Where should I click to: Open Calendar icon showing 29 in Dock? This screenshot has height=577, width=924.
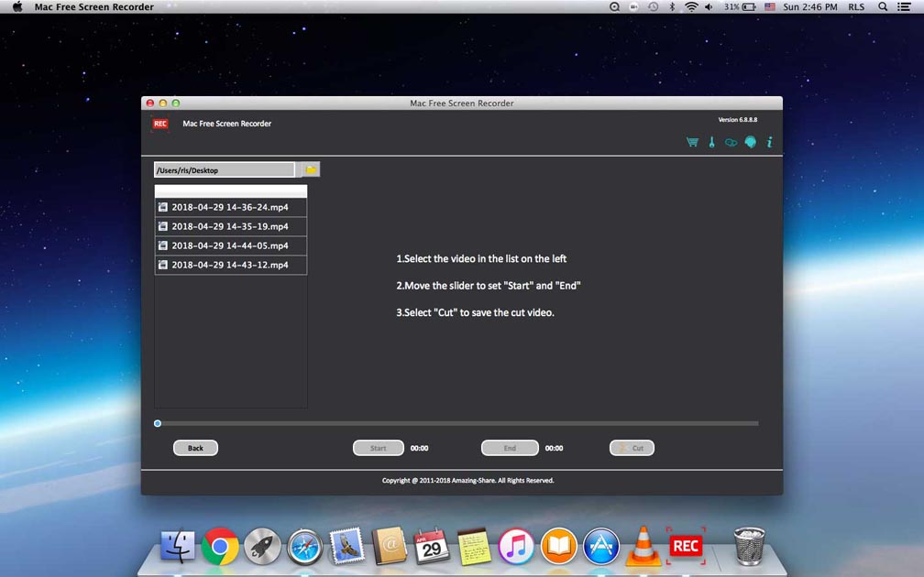[x=432, y=547]
